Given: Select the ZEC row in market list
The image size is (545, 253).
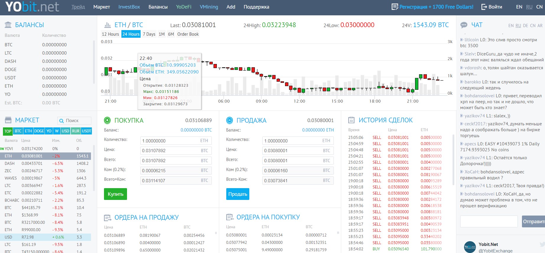Looking at the screenshot, I should [x=45, y=171].
